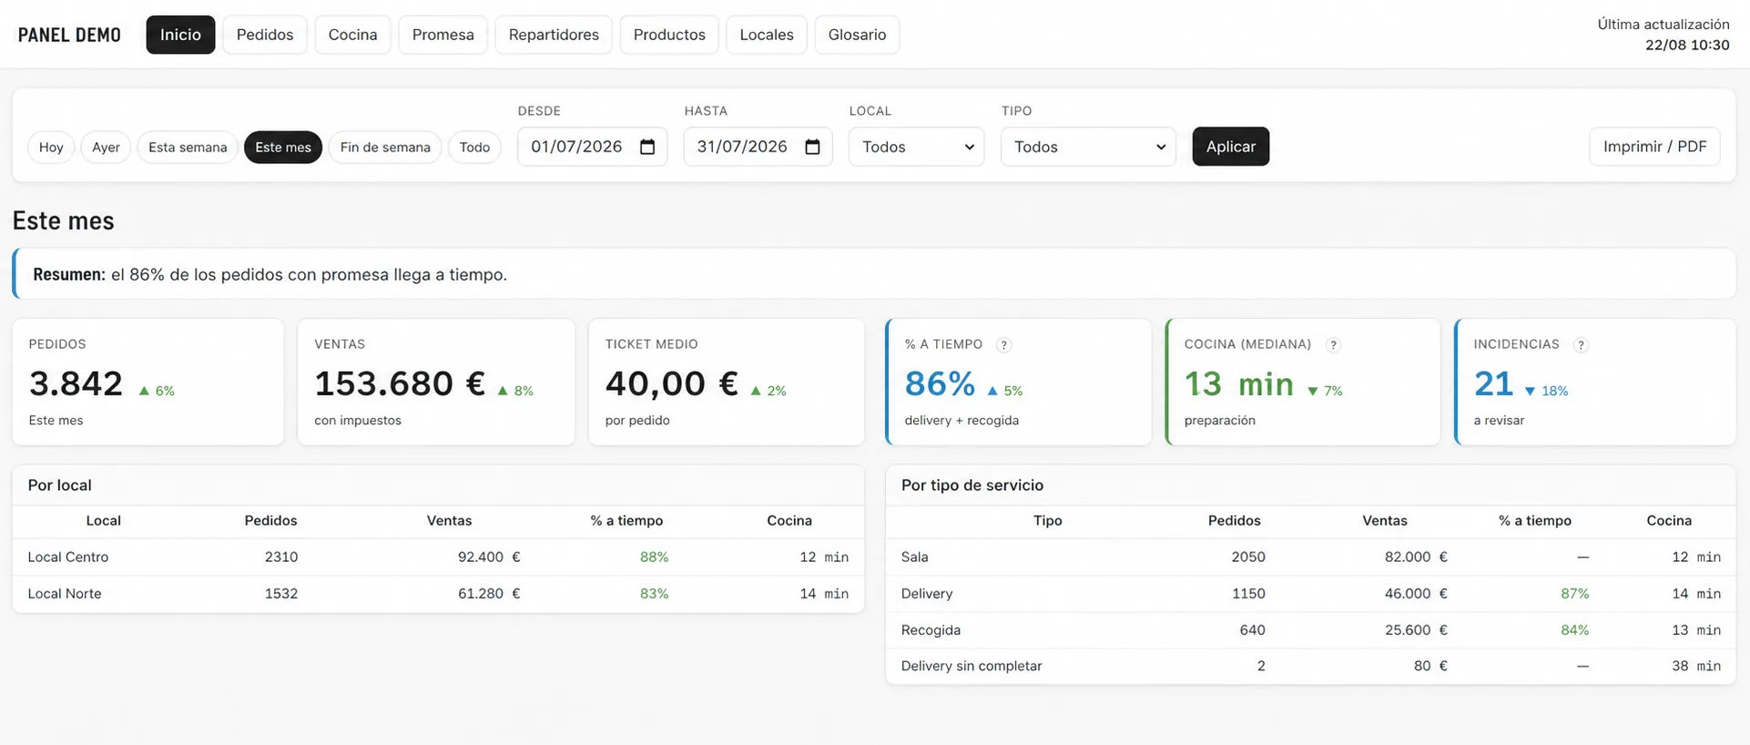Screen dimensions: 1750x745
Task: Go to the Inicio tab
Action: [180, 35]
